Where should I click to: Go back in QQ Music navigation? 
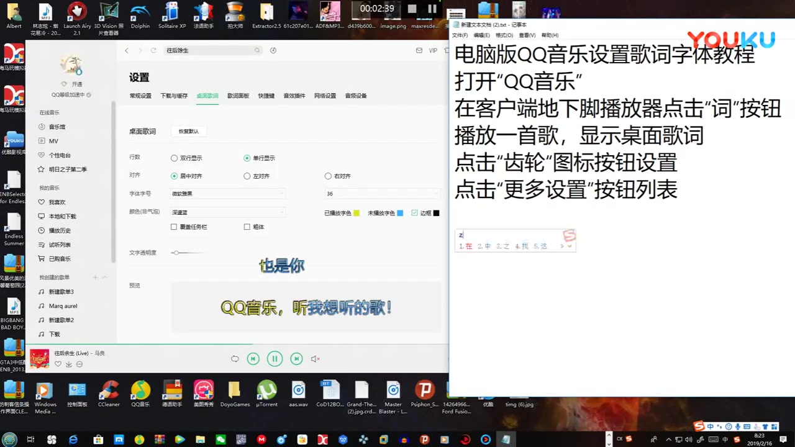pyautogui.click(x=127, y=50)
